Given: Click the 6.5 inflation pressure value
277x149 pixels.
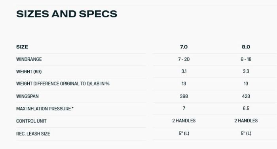Looking at the screenshot, I should [x=246, y=108].
